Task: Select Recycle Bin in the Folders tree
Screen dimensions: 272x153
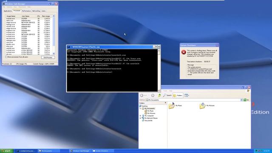Action: (148, 121)
